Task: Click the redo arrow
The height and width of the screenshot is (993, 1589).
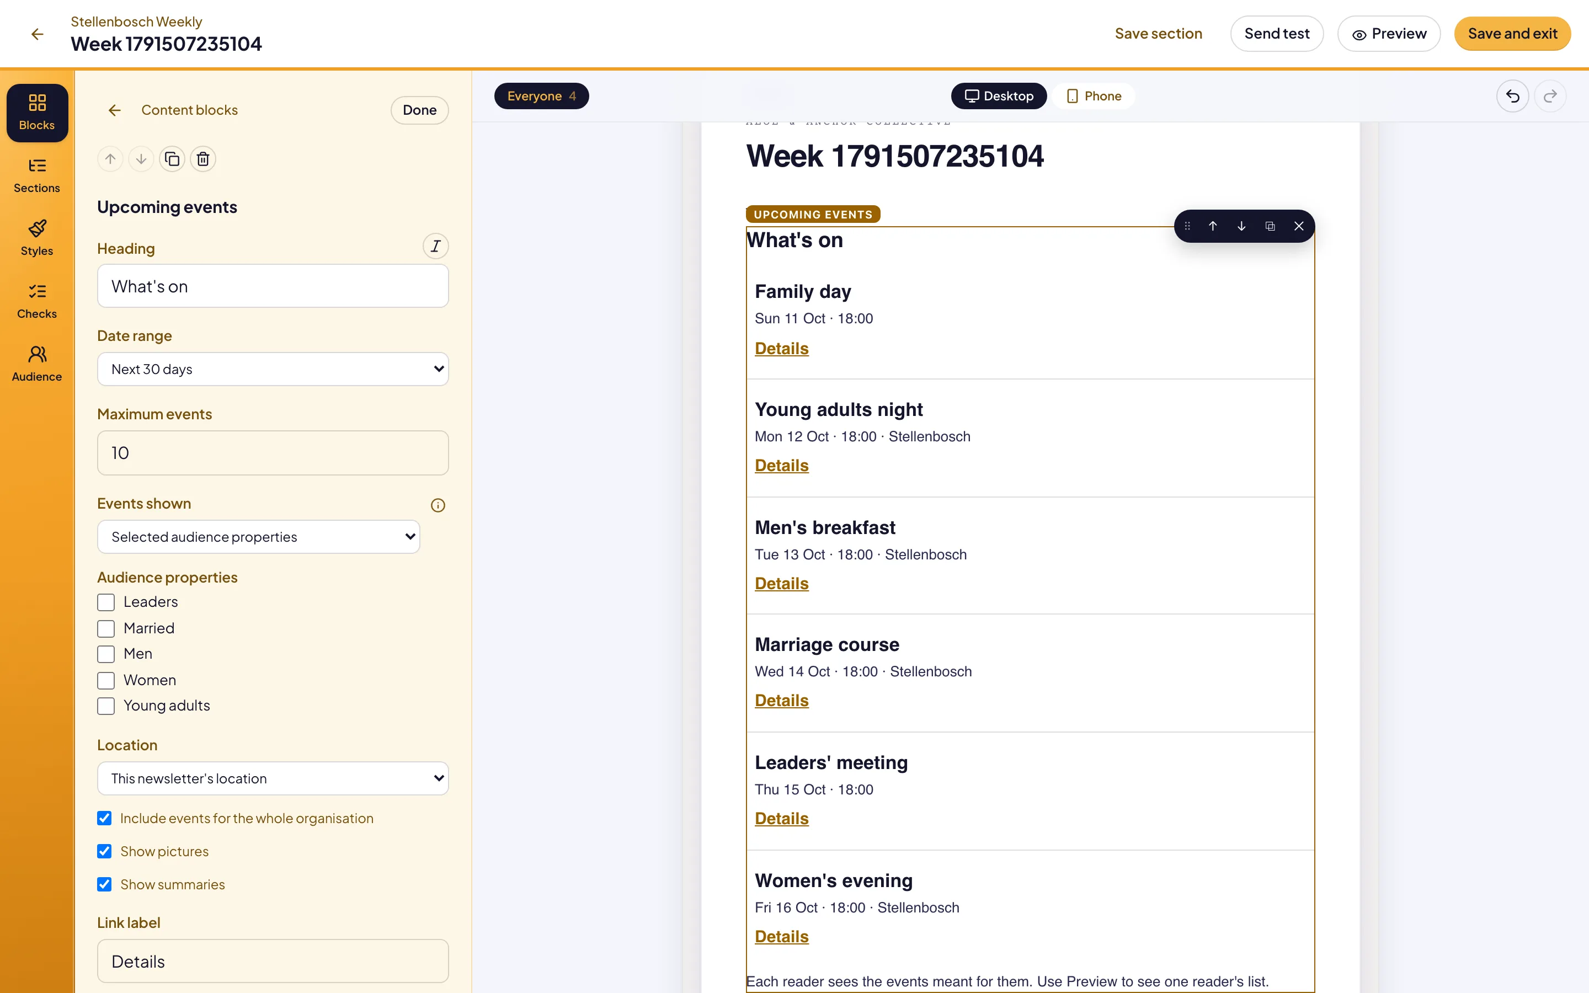Action: click(x=1550, y=96)
